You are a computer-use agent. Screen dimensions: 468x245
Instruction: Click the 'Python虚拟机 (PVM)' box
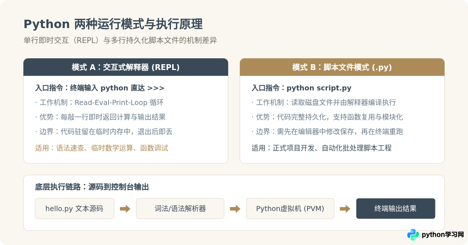click(290, 209)
